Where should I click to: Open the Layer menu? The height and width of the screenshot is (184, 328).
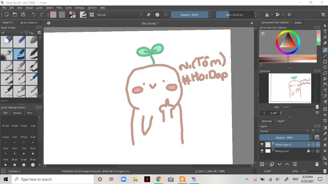tap(39, 8)
